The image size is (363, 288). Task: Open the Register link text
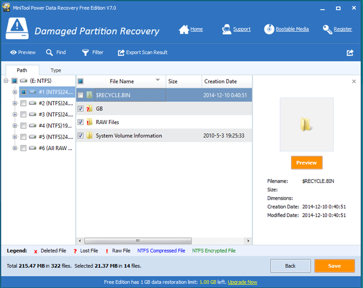click(343, 29)
